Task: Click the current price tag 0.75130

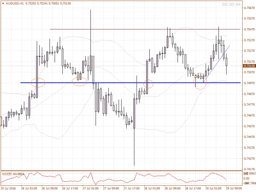Action: coord(249,66)
